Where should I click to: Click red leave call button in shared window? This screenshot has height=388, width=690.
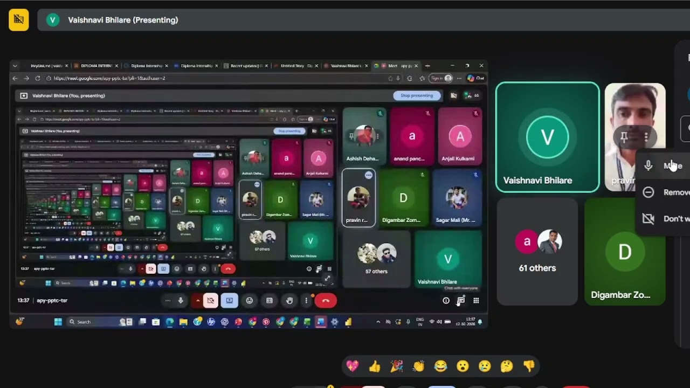pos(326,301)
